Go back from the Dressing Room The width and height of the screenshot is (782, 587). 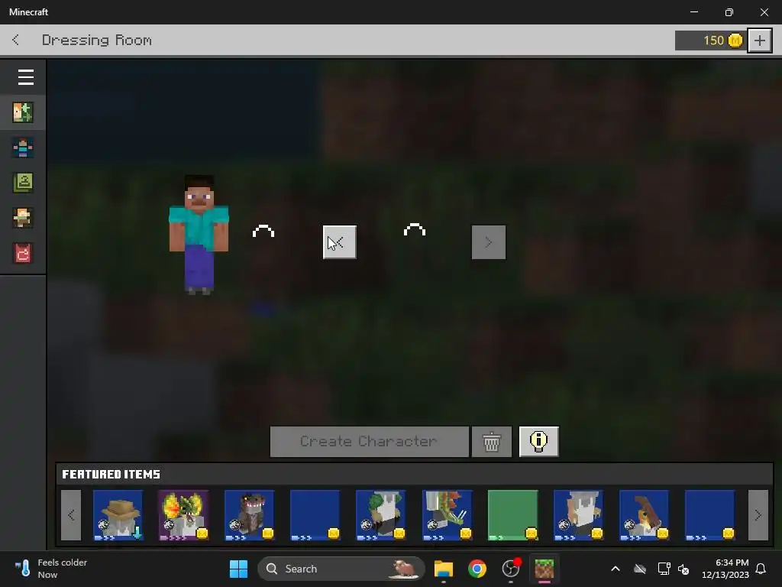pos(16,40)
